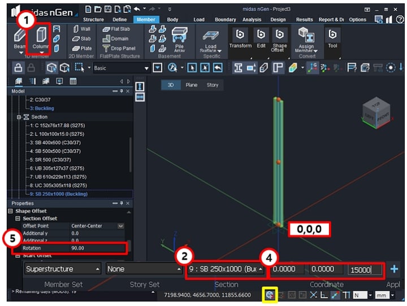The image size is (407, 306).
Task: Select section 3: SB 400x600 (C30/37)
Action: [55, 143]
